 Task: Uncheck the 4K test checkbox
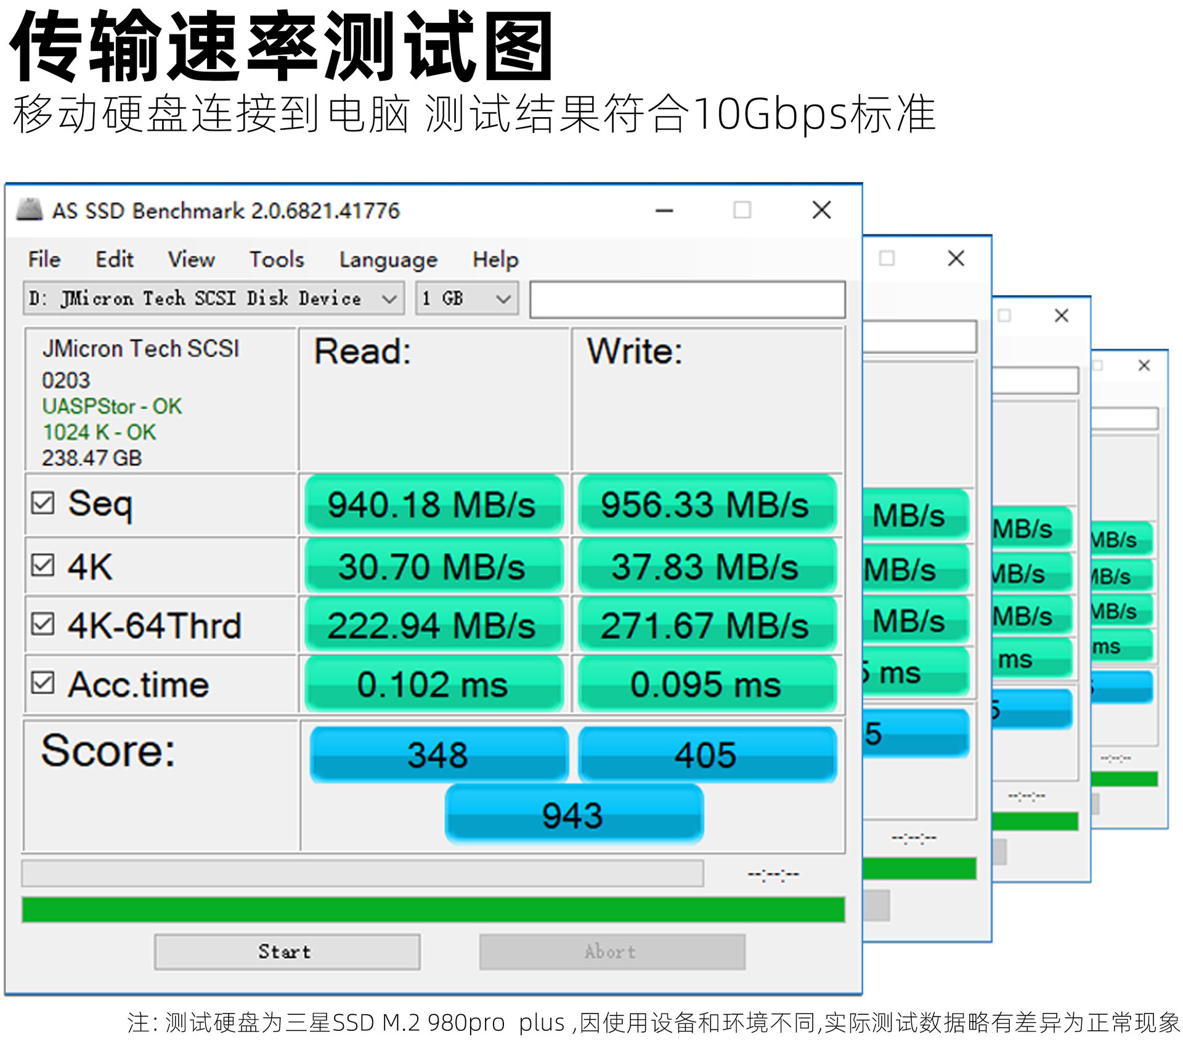pos(43,564)
